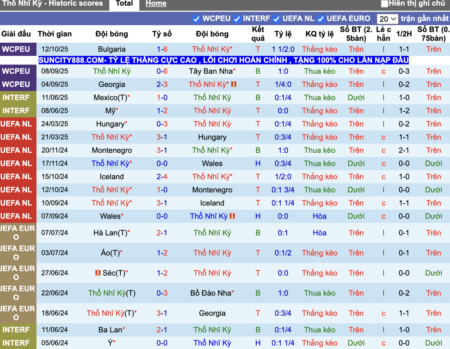Click the odds 0:1 3/4 on 12/10/24 row
450x349 pixels.
click(283, 190)
